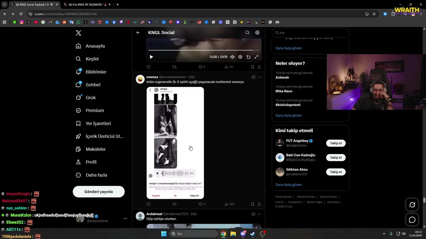426x239 pixels.
Task: Open Discord from the taskbar
Action: coord(243,234)
